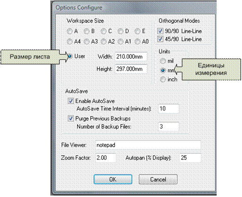The width and height of the screenshot is (242, 197).
Task: Click the Workspace Size group label
Action: tap(85, 21)
